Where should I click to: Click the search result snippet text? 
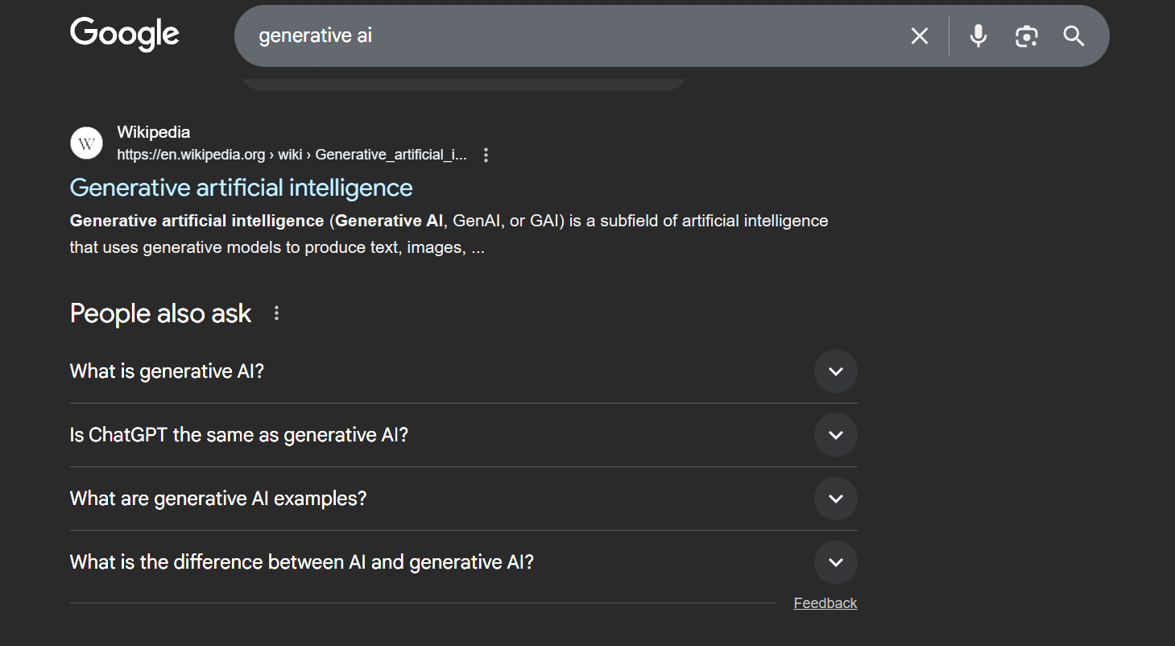pyautogui.click(x=449, y=234)
